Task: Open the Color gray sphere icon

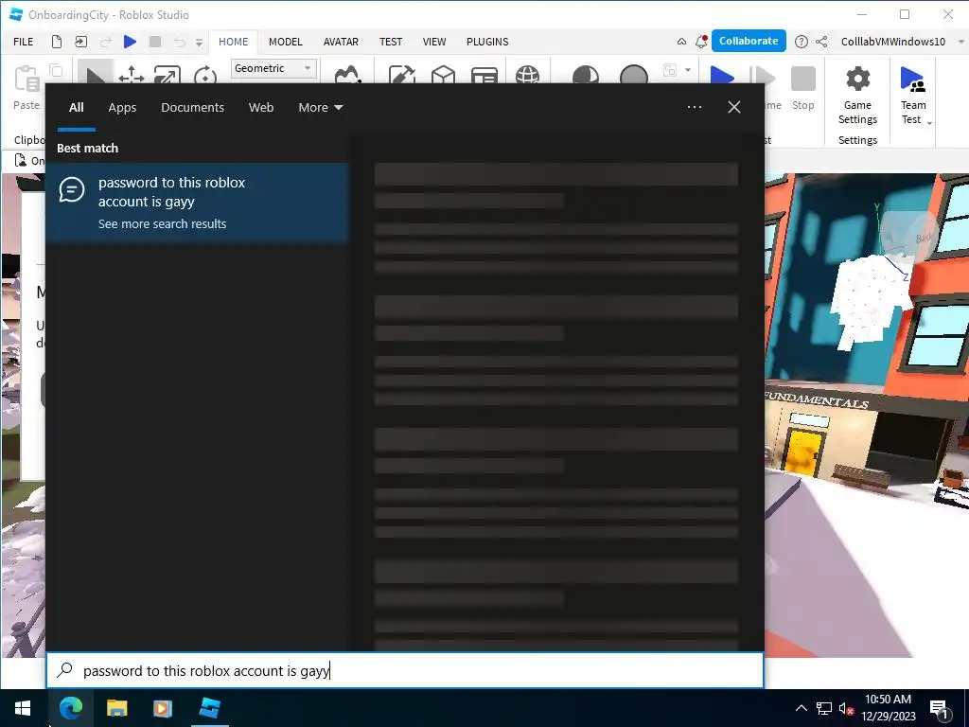Action: point(633,74)
